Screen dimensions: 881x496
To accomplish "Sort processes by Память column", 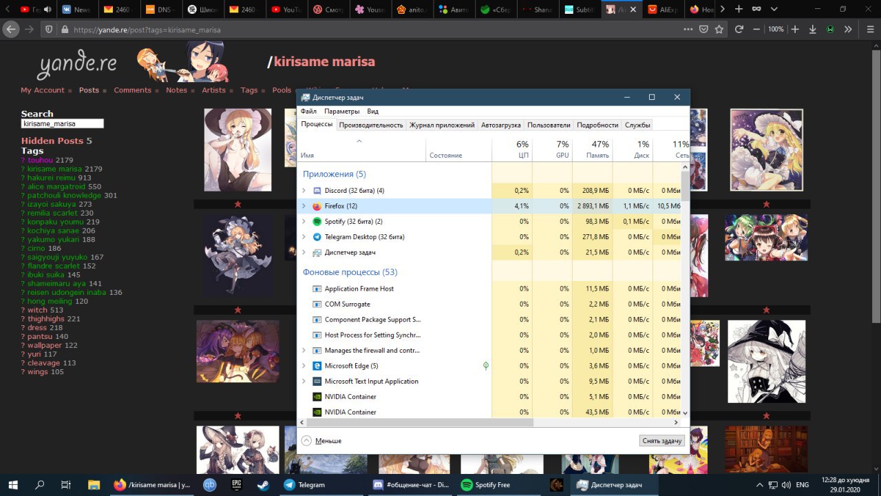I will (x=591, y=149).
